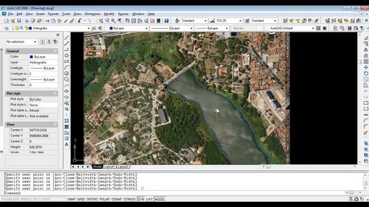Screen dimensions: 369x207
Task: Select the Rectangle draw tool
Action: tap(67, 62)
